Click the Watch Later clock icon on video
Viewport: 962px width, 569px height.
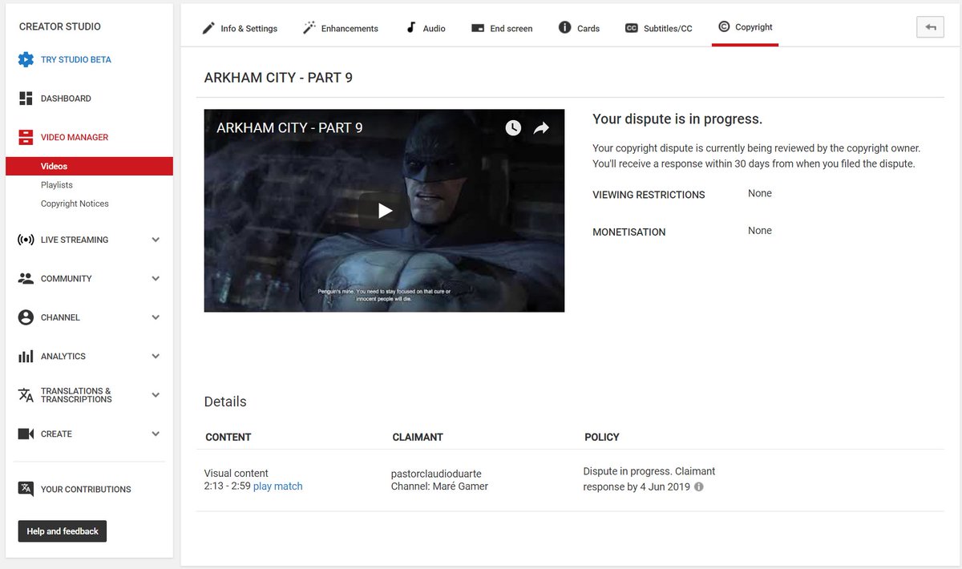click(x=513, y=127)
